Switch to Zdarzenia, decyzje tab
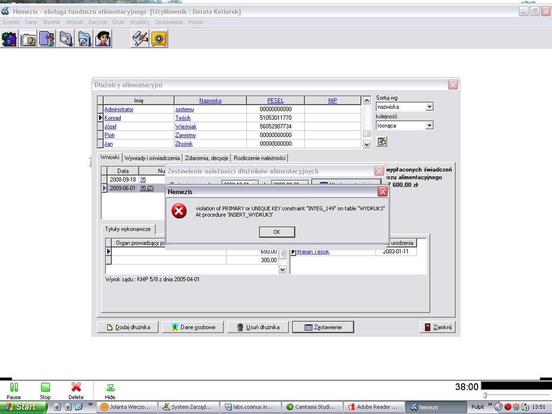 [206, 158]
